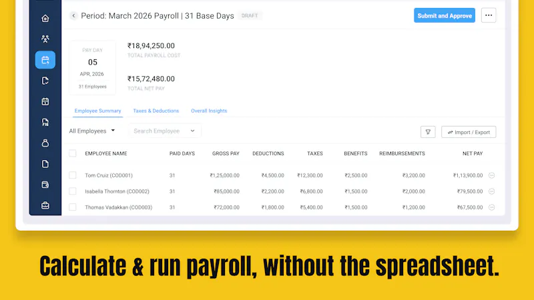The width and height of the screenshot is (534, 300).
Task: Click the Pay Day 05 Apr card
Action: [92, 68]
